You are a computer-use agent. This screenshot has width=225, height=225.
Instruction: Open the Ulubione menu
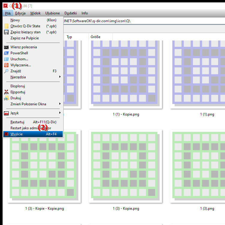point(52,13)
